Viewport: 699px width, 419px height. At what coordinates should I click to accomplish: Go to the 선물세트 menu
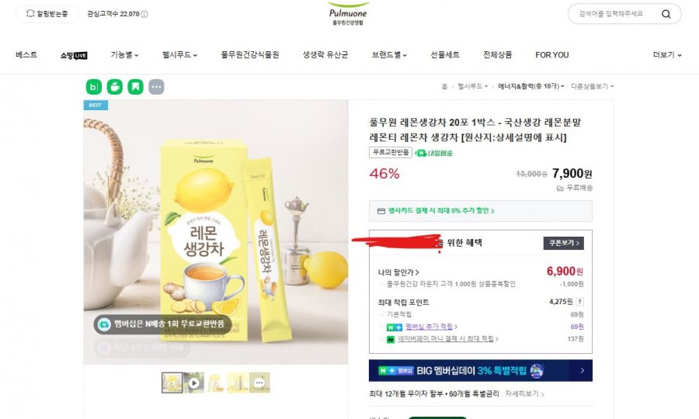[445, 55]
